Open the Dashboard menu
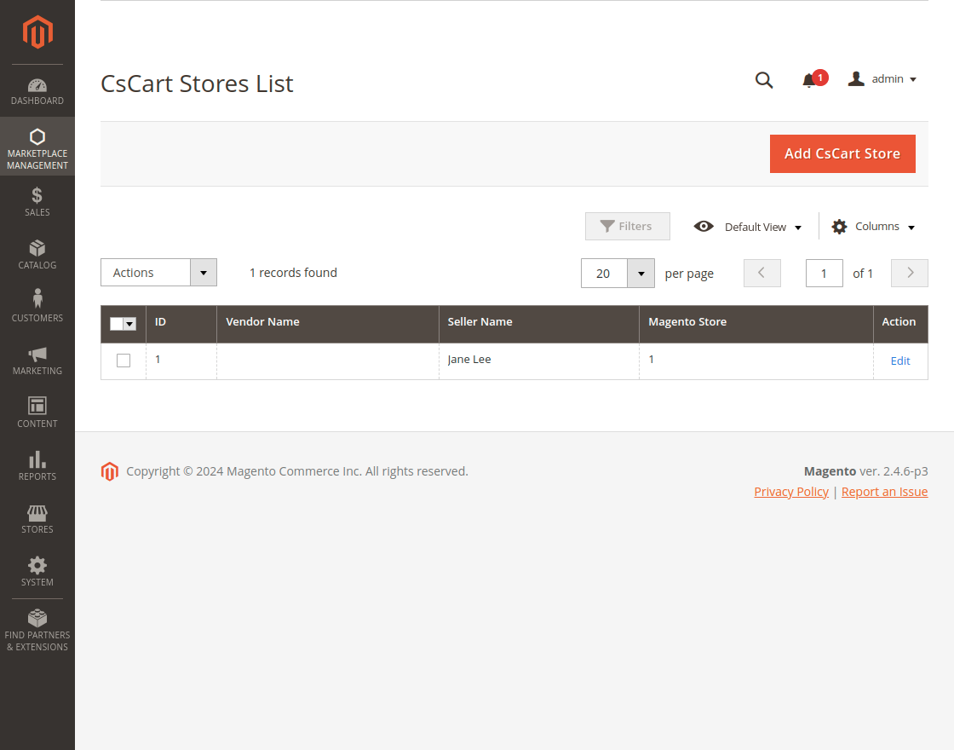This screenshot has height=750, width=954. tap(37, 91)
